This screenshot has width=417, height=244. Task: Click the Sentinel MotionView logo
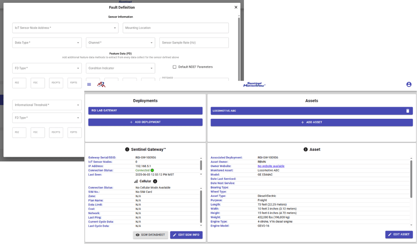click(x=254, y=85)
